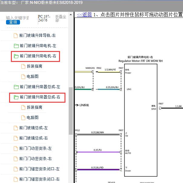Select the PC.197-24376 text
The height and width of the screenshot is (183, 183).
click(x=44, y=18)
